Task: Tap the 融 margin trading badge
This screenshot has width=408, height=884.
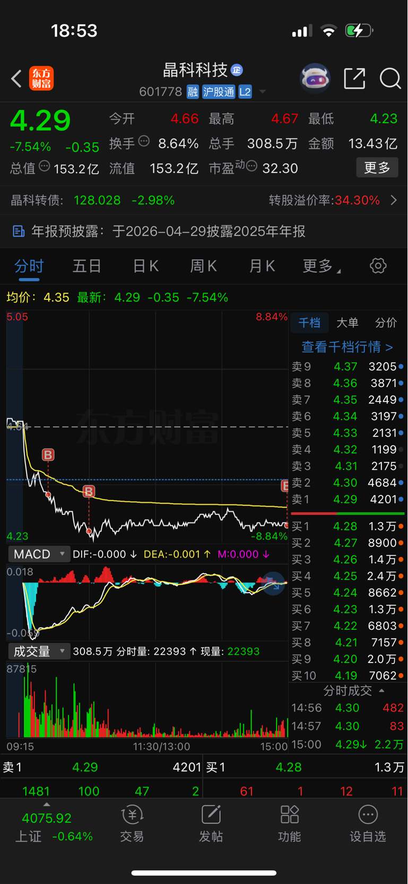Action: [x=193, y=92]
